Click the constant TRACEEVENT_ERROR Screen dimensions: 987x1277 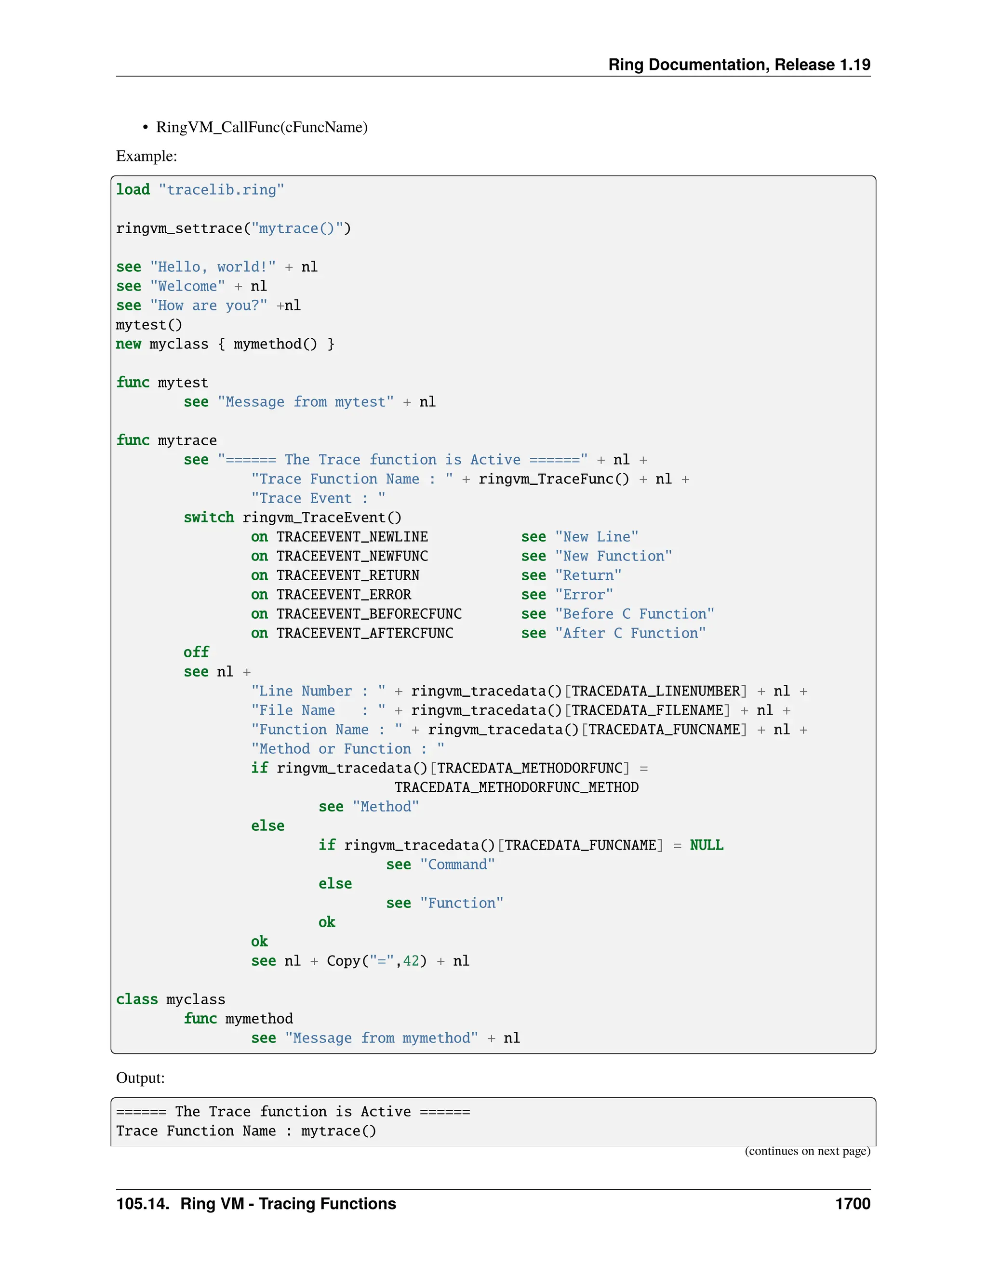344,595
